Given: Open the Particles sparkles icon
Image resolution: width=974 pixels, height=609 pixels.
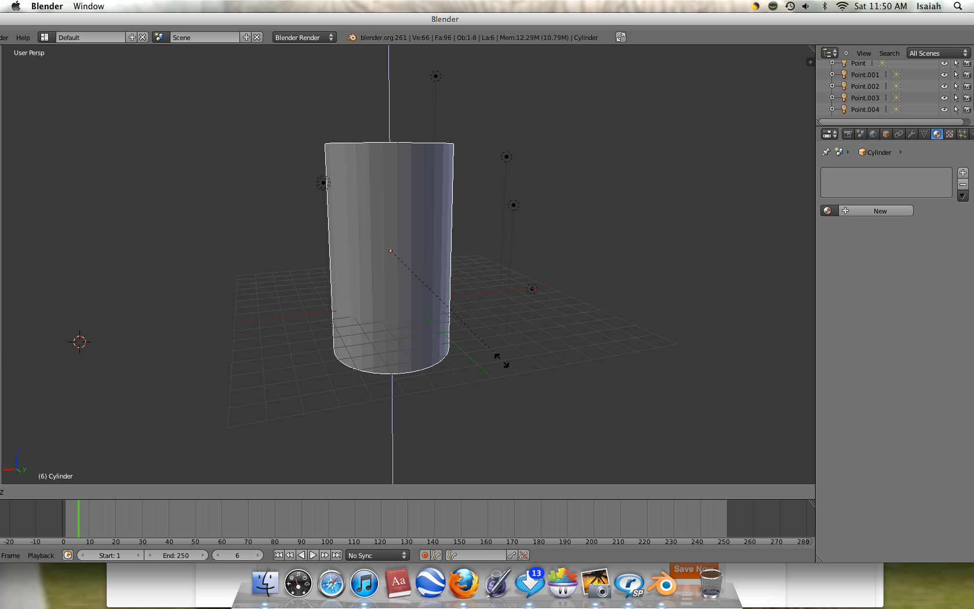Looking at the screenshot, I should coord(963,134).
